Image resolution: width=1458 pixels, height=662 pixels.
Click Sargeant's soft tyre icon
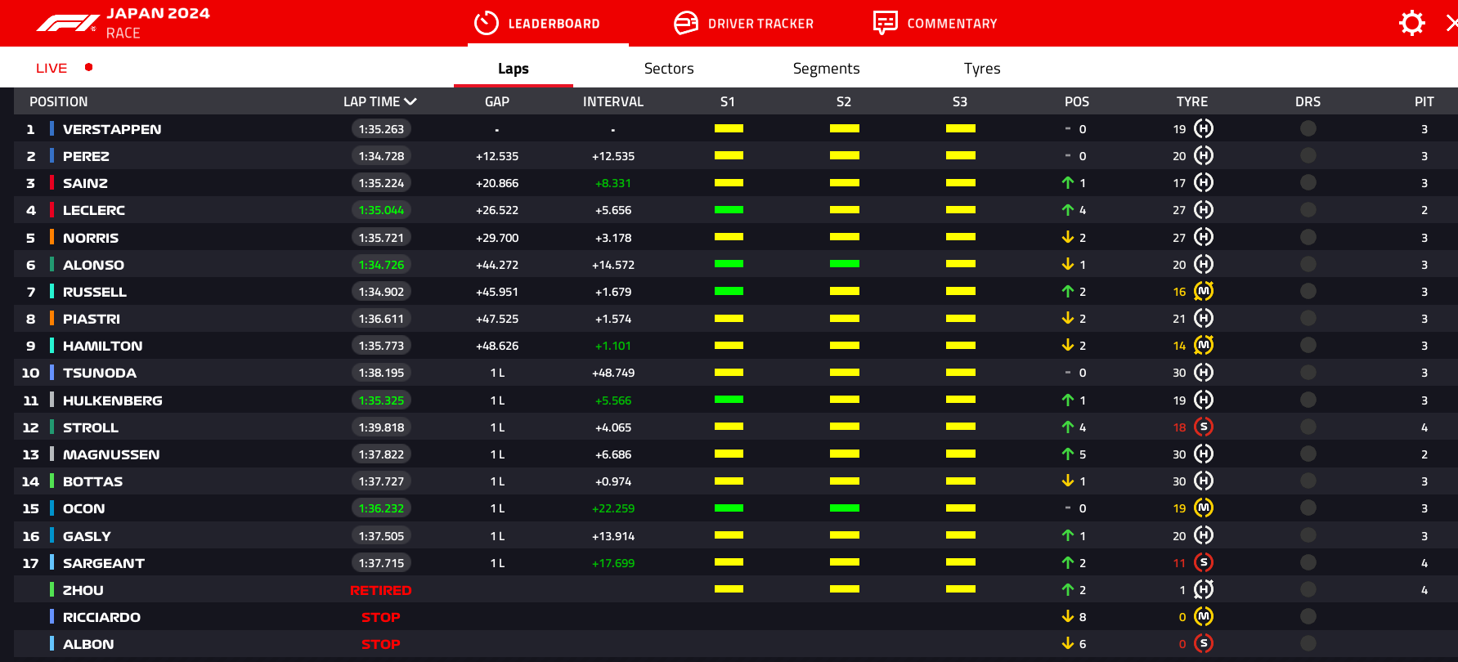(x=1204, y=562)
